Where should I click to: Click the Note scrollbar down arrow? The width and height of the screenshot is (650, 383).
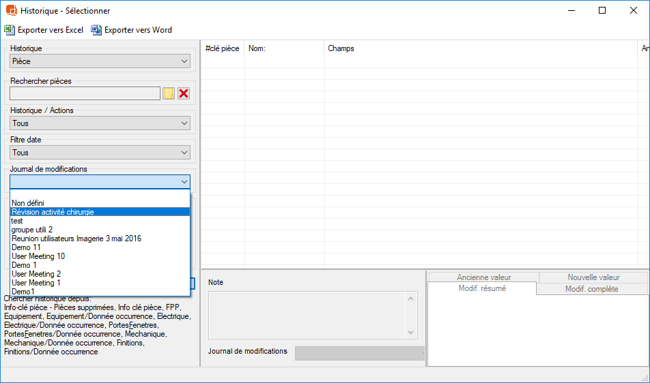411,332
